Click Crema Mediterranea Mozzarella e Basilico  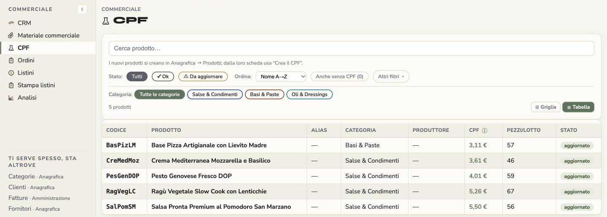pyautogui.click(x=211, y=161)
